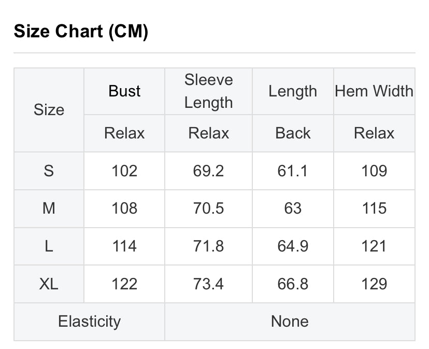Select the length value 63
Image resolution: width=429 pixels, height=349 pixels.
[x=293, y=208]
